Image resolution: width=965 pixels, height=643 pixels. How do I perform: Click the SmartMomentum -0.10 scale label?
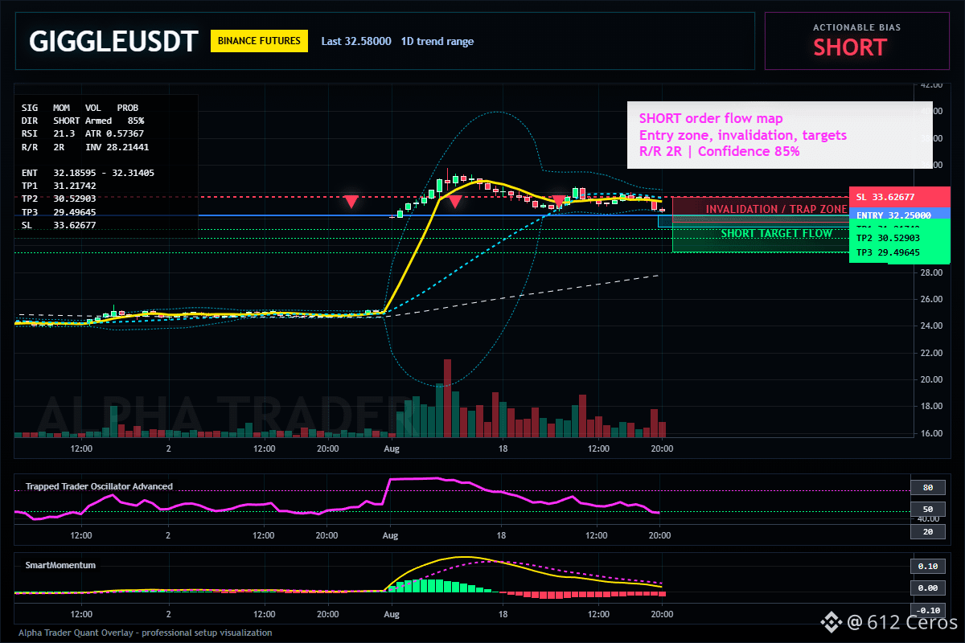point(927,610)
